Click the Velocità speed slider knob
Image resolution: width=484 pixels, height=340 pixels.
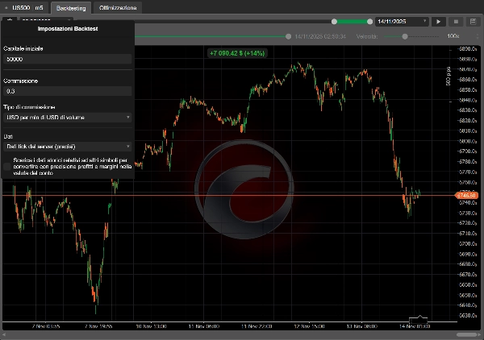pyautogui.click(x=405, y=37)
